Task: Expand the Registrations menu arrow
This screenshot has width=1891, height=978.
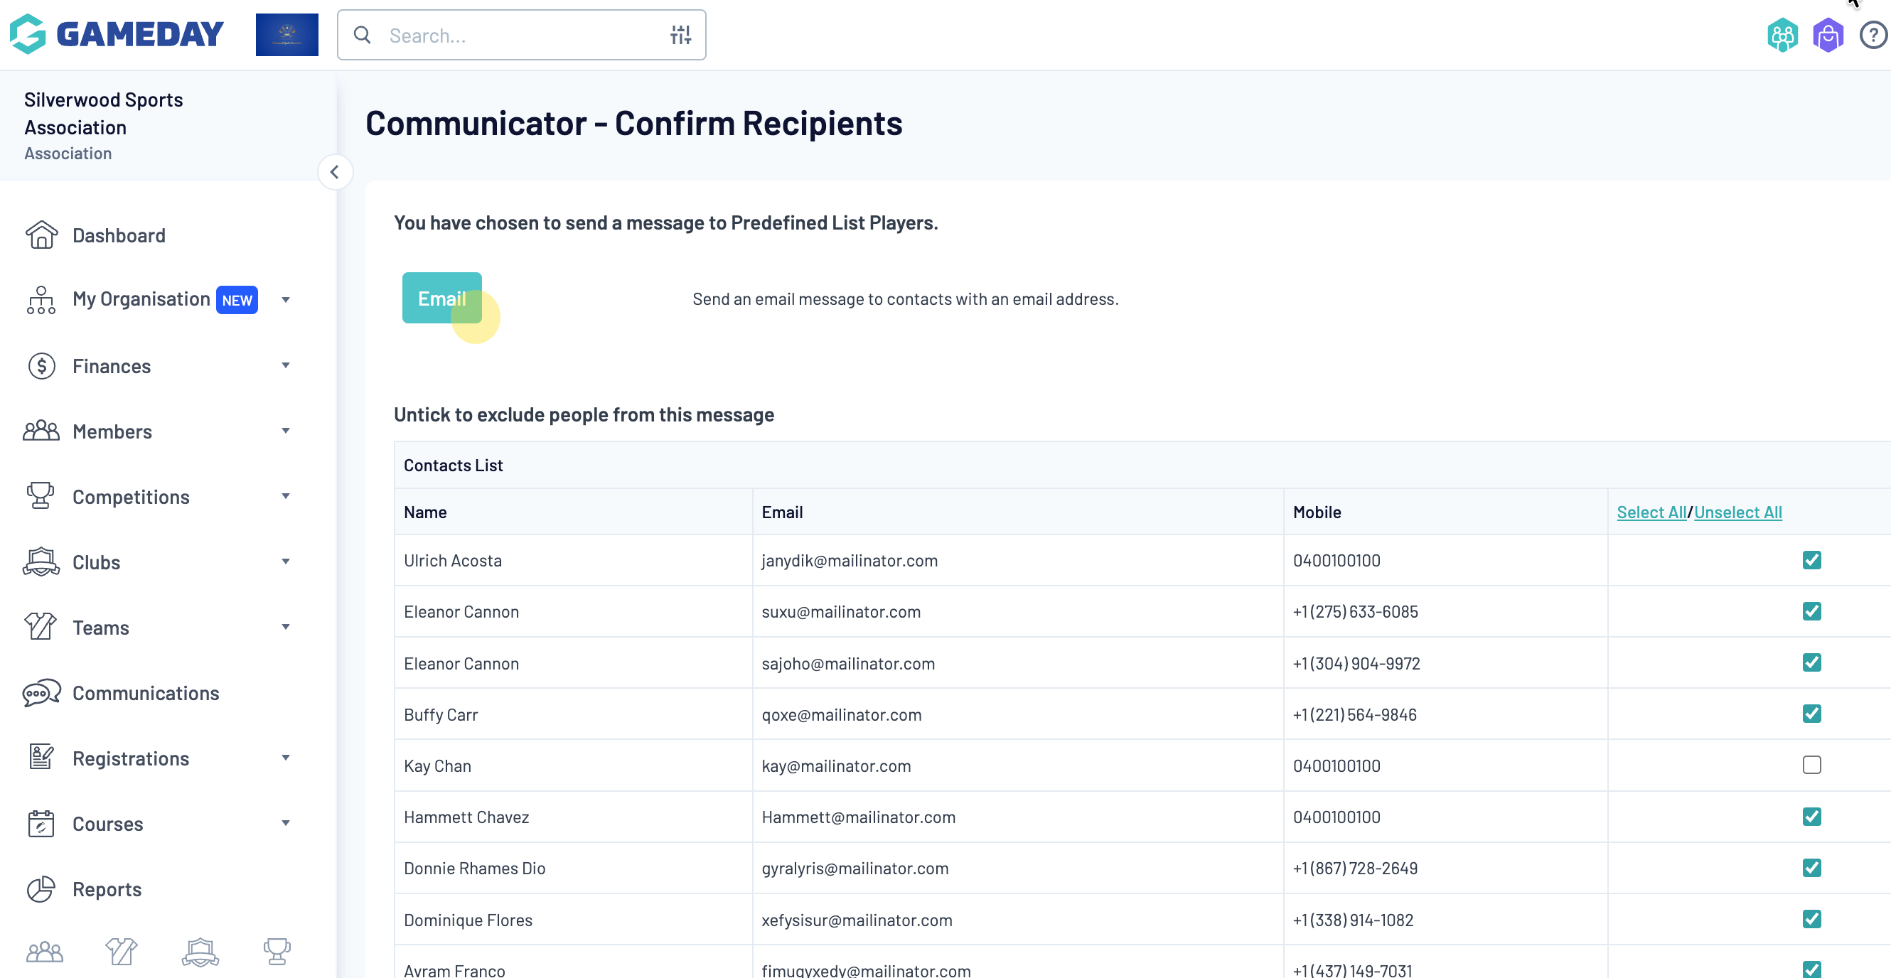Action: [286, 757]
